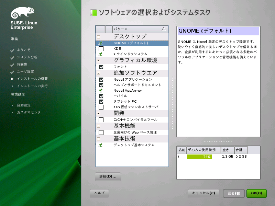Click the 準備 sidebar heading

(x=14, y=39)
